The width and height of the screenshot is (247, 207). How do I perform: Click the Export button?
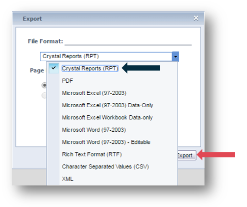[x=186, y=155]
